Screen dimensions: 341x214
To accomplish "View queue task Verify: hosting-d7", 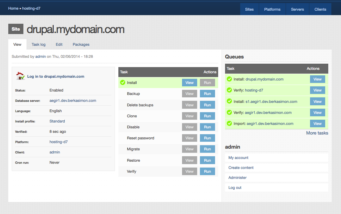I will (x=318, y=90).
